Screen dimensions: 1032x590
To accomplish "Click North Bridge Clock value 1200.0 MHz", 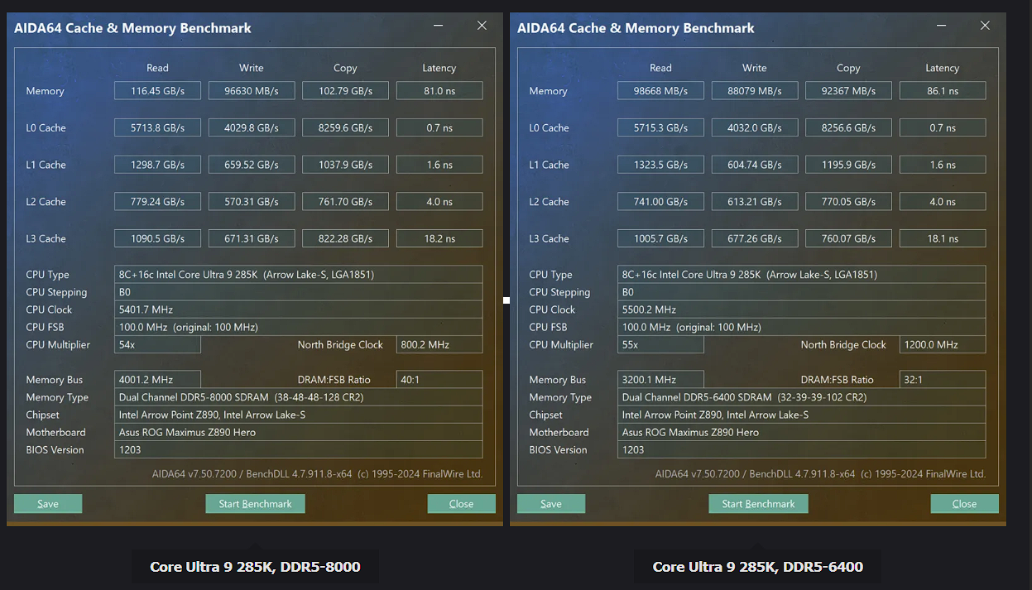I will pyautogui.click(x=943, y=344).
